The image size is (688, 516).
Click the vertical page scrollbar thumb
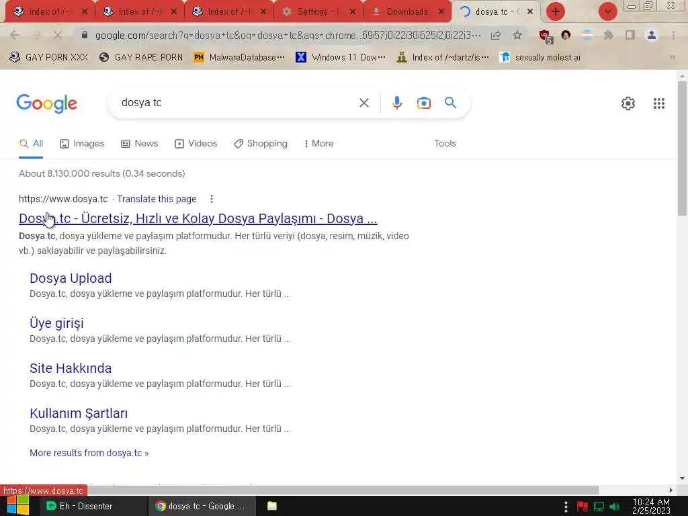click(682, 148)
